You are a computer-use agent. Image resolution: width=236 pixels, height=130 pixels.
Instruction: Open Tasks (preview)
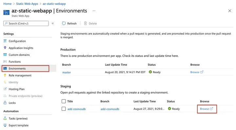[18, 119]
